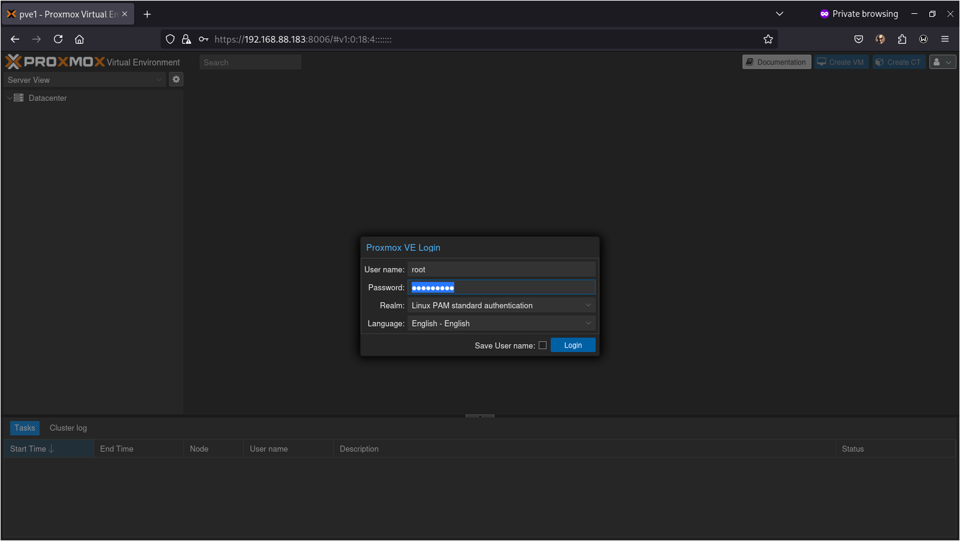The width and height of the screenshot is (960, 541).
Task: Open the Pocket save icon
Action: click(x=859, y=39)
